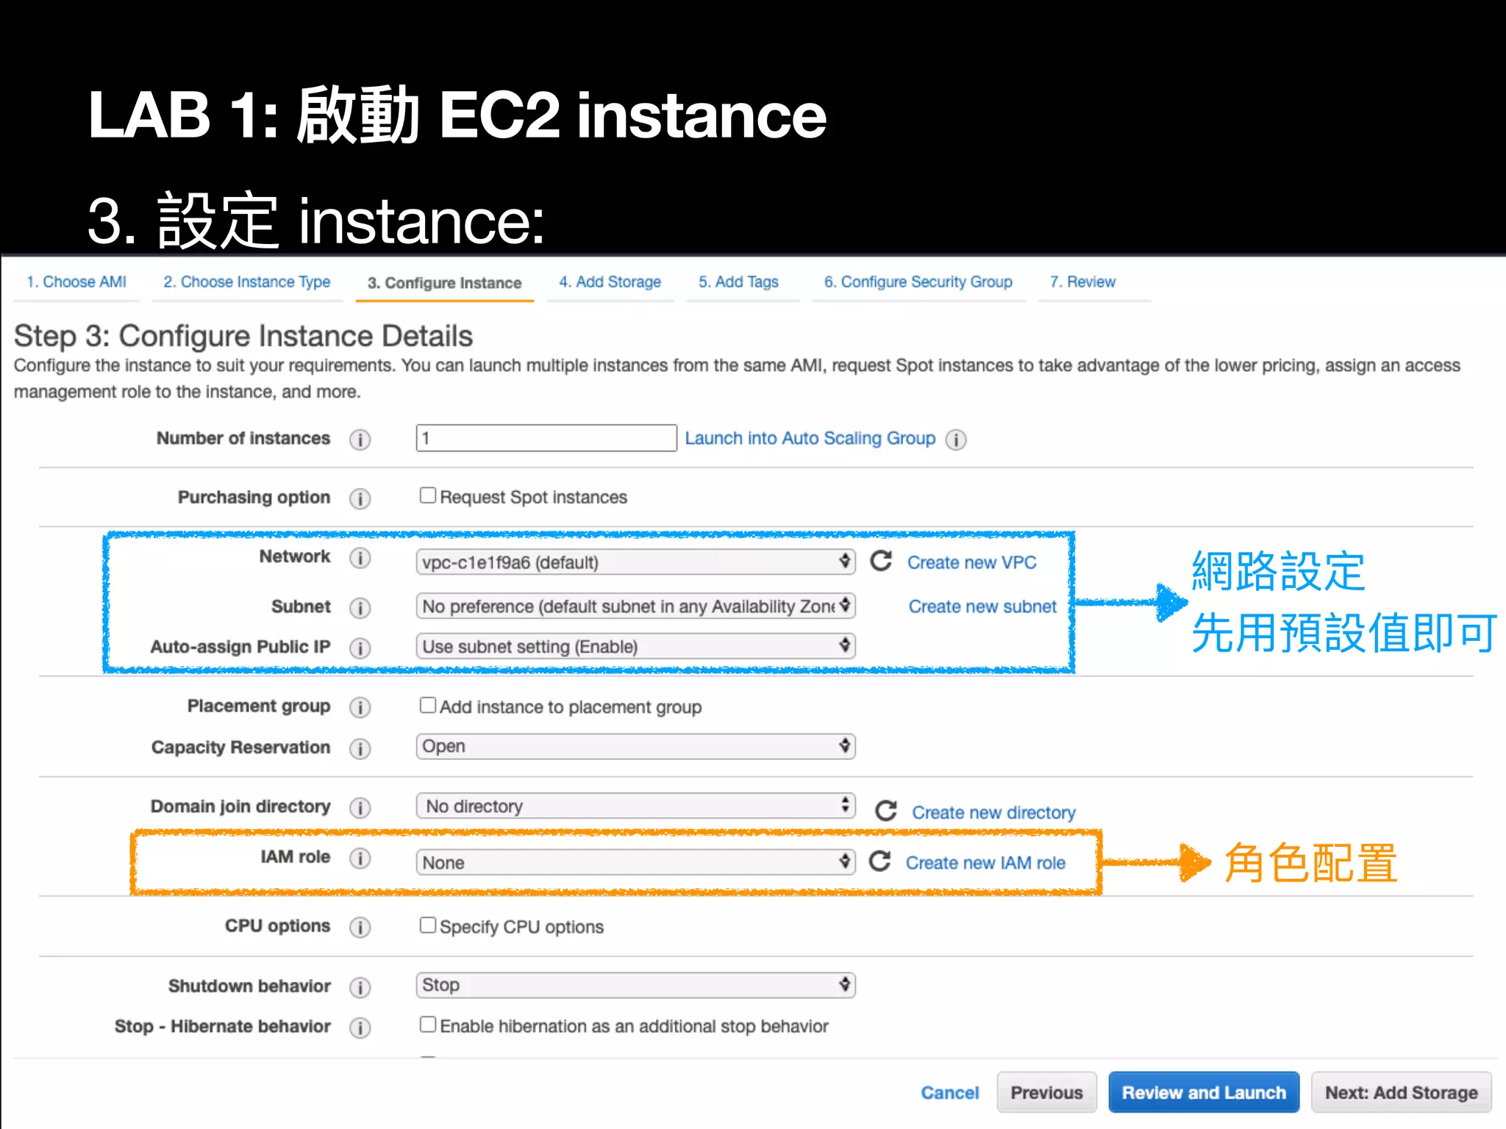1506x1129 pixels.
Task: Open the Subnet dropdown
Action: [635, 606]
